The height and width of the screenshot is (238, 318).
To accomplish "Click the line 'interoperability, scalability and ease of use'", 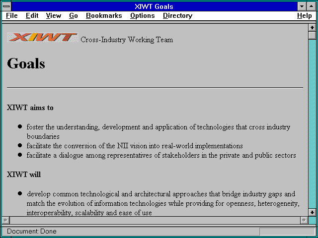I will click(89, 213).
